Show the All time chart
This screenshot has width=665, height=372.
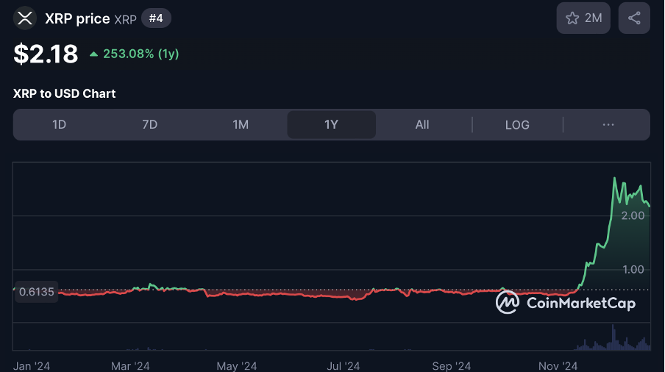tap(422, 125)
